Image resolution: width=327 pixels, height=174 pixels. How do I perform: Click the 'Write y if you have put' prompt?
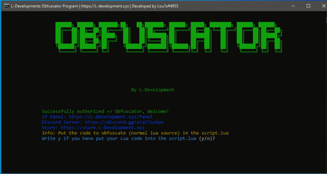click(119, 138)
